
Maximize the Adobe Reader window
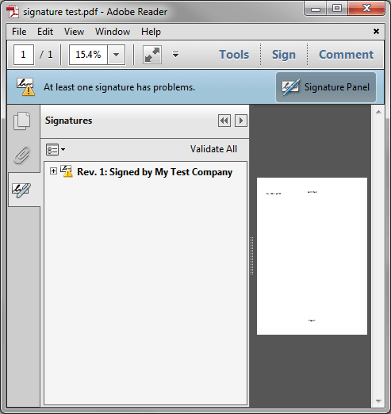click(x=337, y=9)
